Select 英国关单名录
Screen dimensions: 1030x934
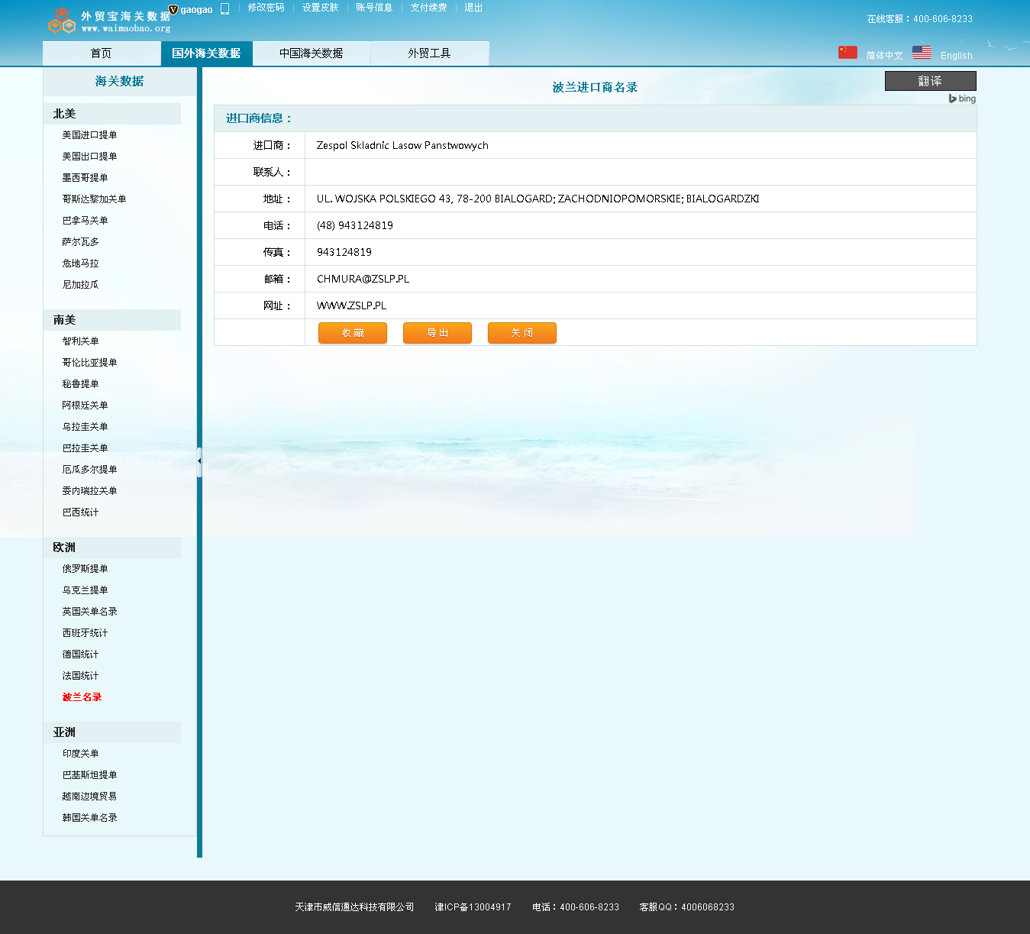pos(89,612)
